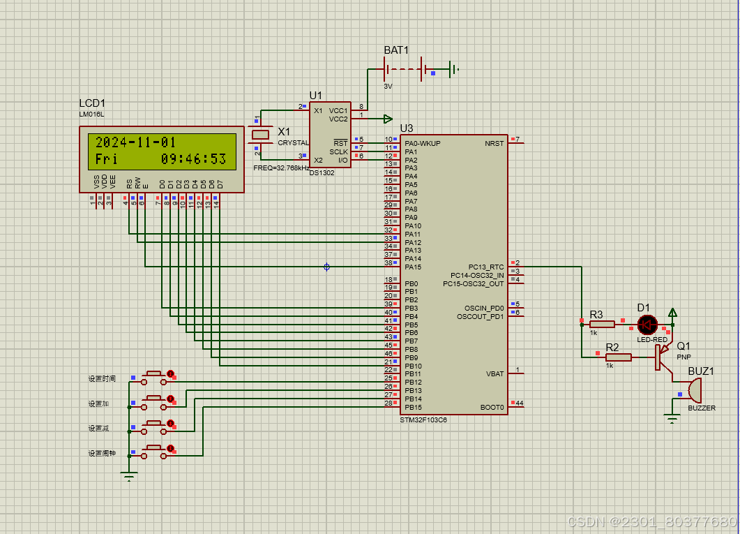Click the LCD1 reference label
Screen dimensions: 740x534
pyautogui.click(x=92, y=103)
